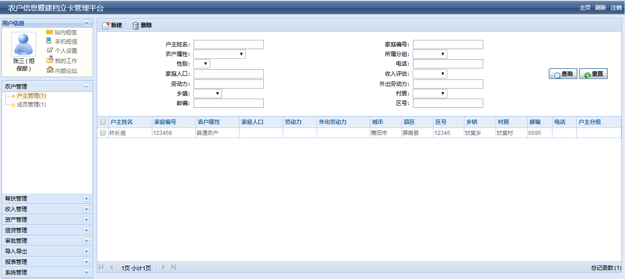Click the 我的工作 folder icon
Screen dimensions: 625x279
50,60
